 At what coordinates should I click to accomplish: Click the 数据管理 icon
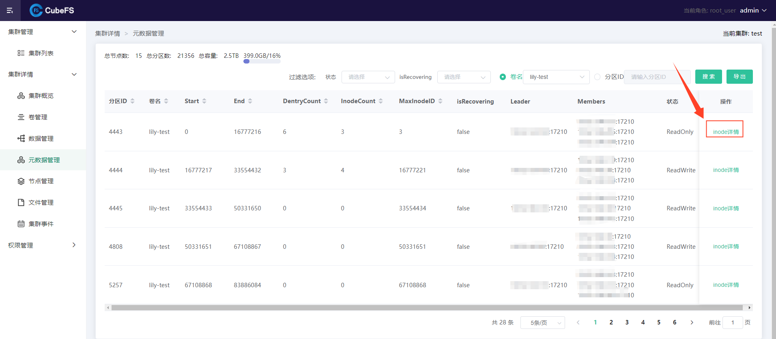tap(21, 139)
